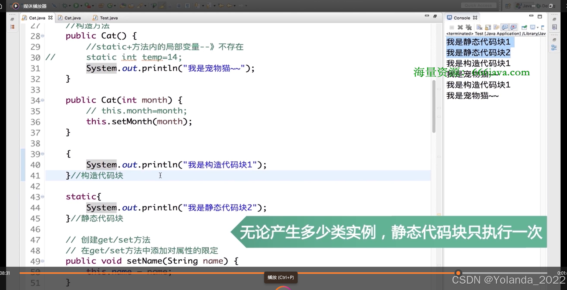This screenshot has height=290, width=567.
Task: Collapse the fold at line 43
Action: coord(43,197)
